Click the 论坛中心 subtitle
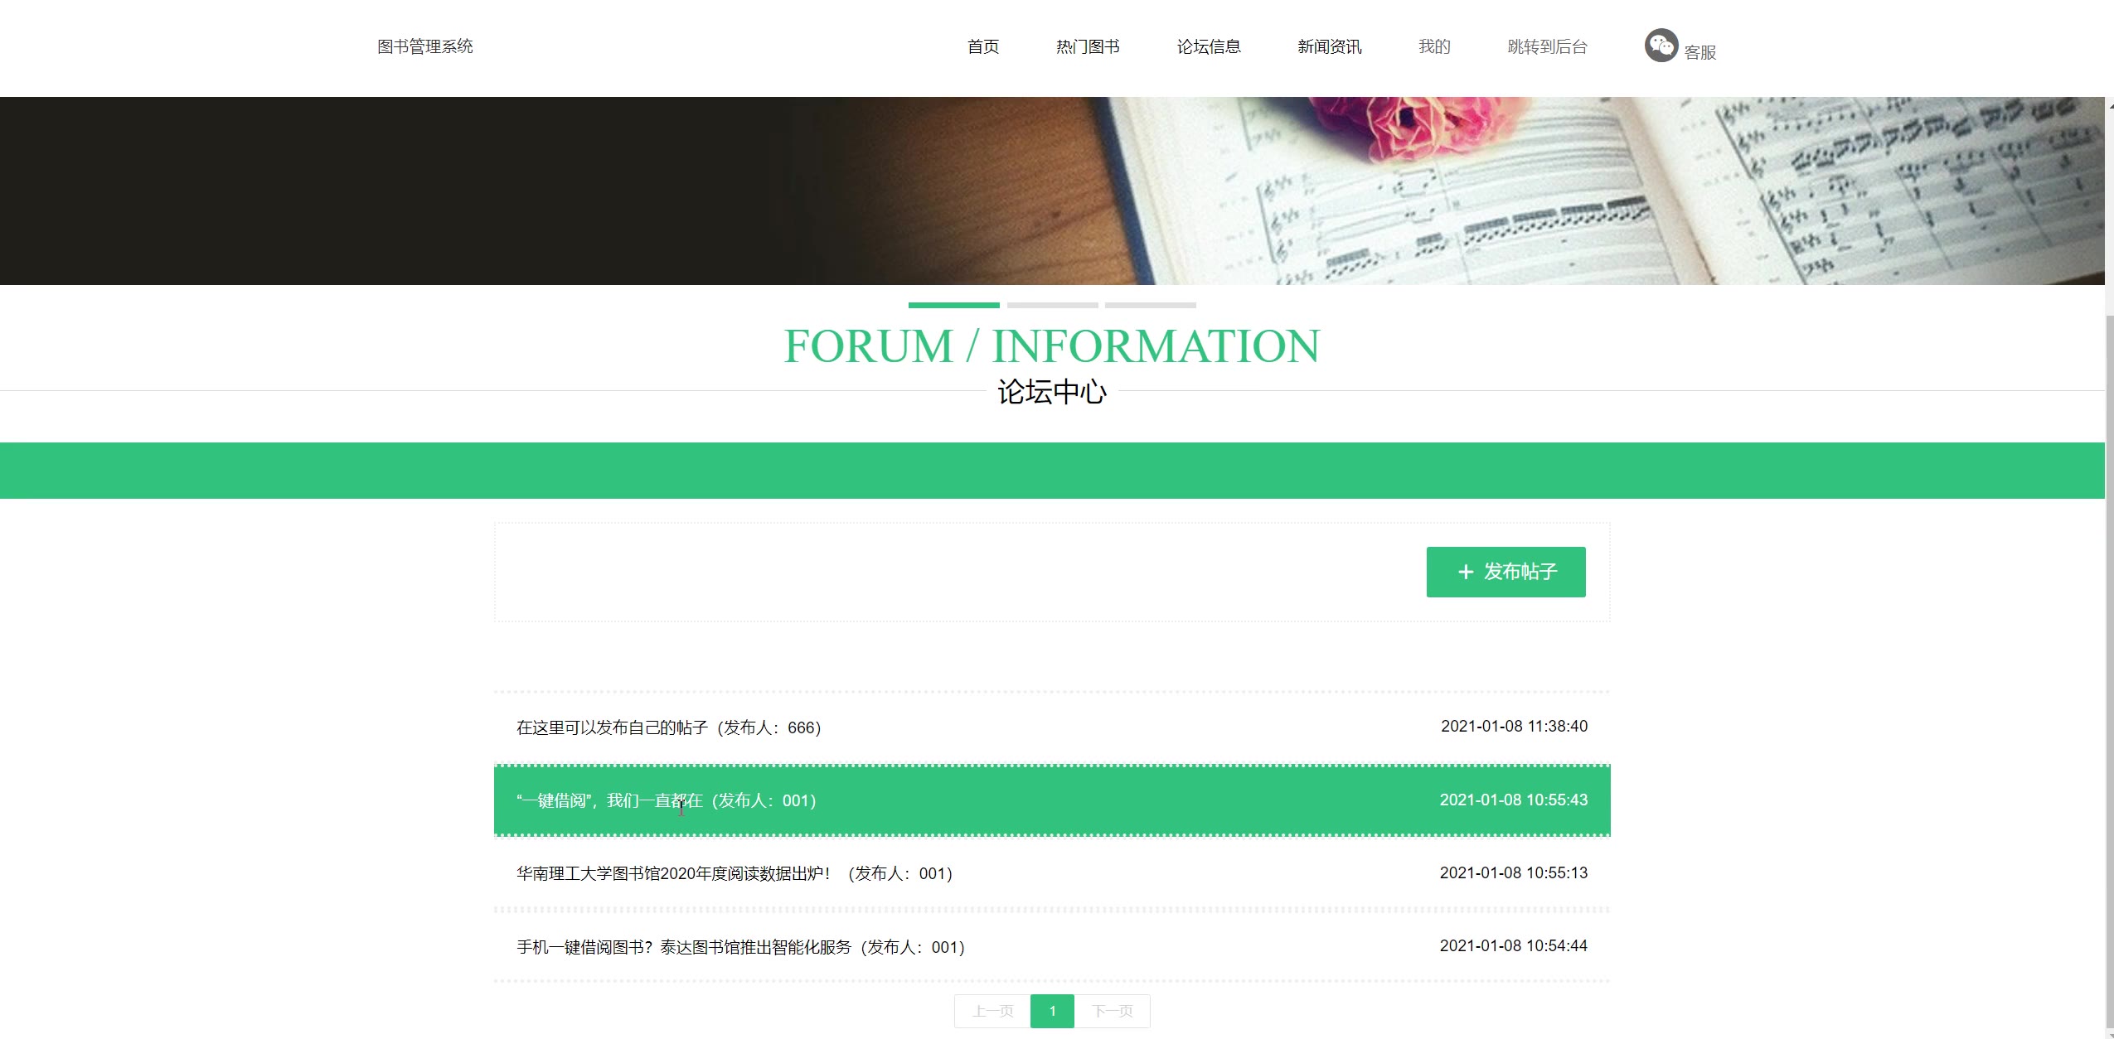The image size is (2114, 1039). [1052, 392]
